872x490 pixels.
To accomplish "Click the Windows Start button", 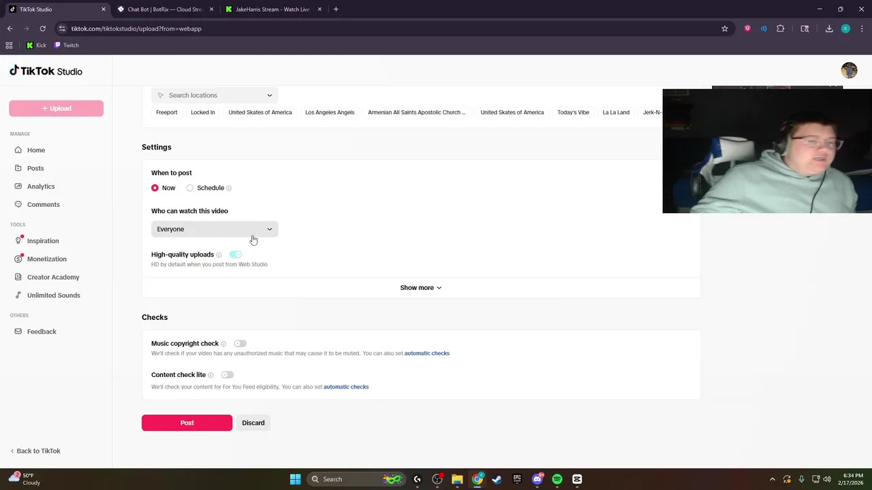I will point(295,479).
